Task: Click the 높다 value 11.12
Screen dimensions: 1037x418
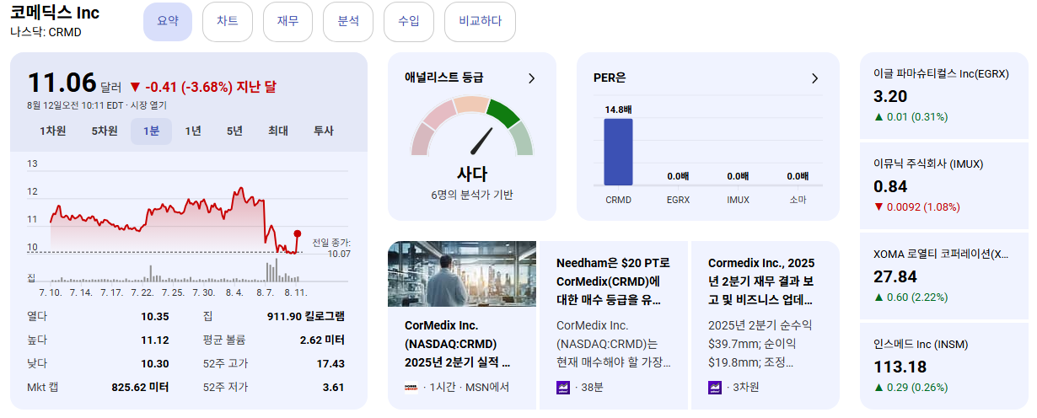Action: pos(155,340)
